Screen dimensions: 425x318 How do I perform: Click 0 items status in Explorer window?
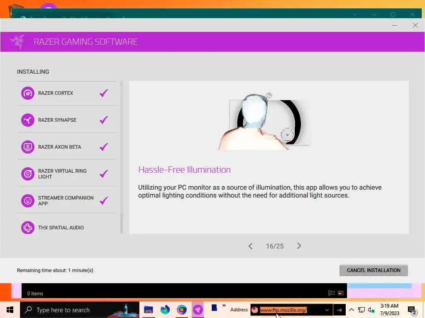click(35, 294)
